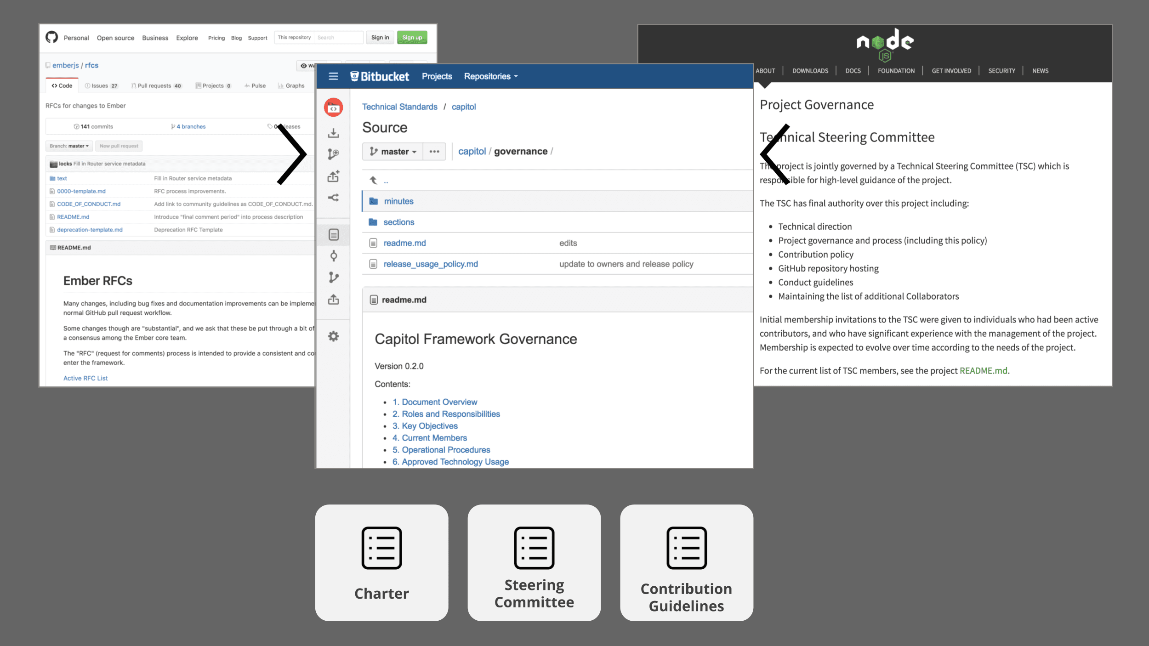Open the Active RFC List link
Image resolution: width=1149 pixels, height=646 pixels.
click(85, 378)
